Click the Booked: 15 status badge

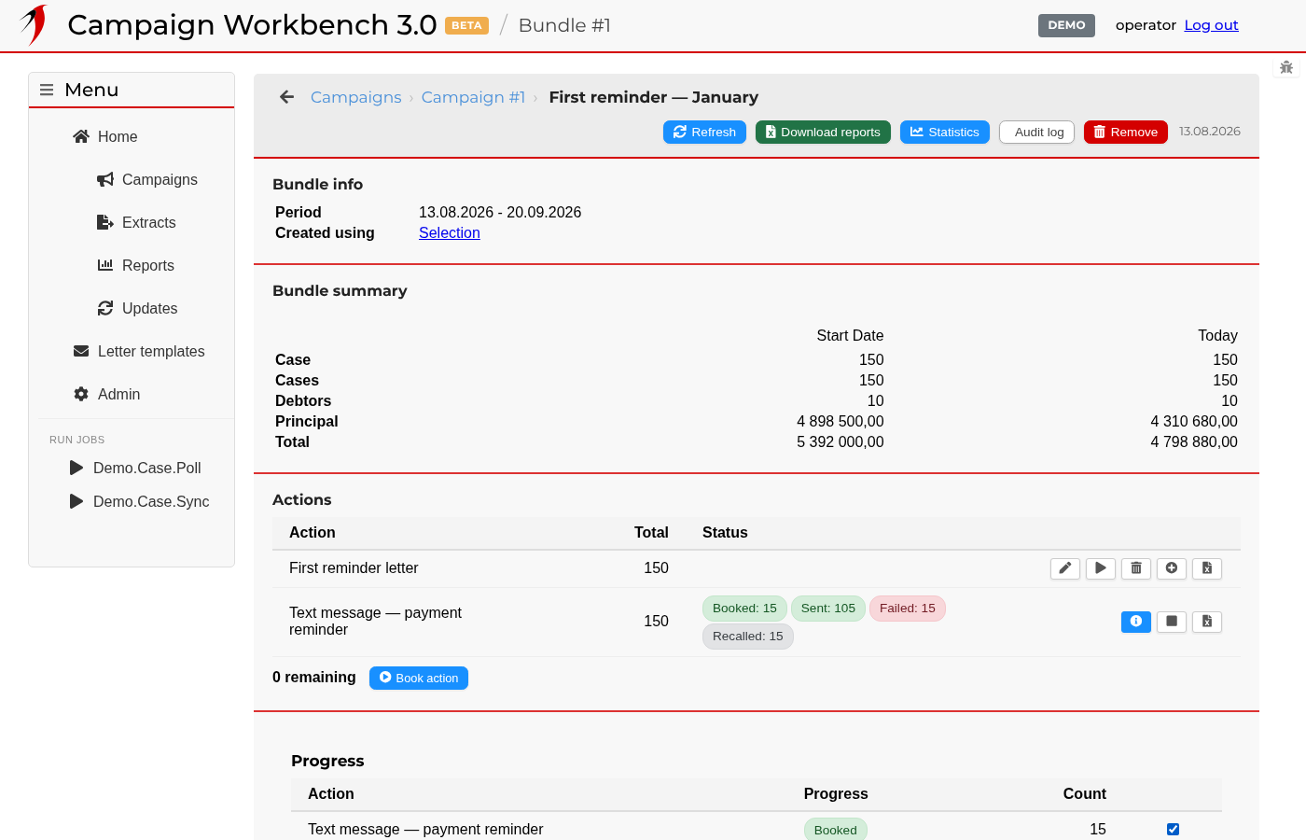(744, 609)
